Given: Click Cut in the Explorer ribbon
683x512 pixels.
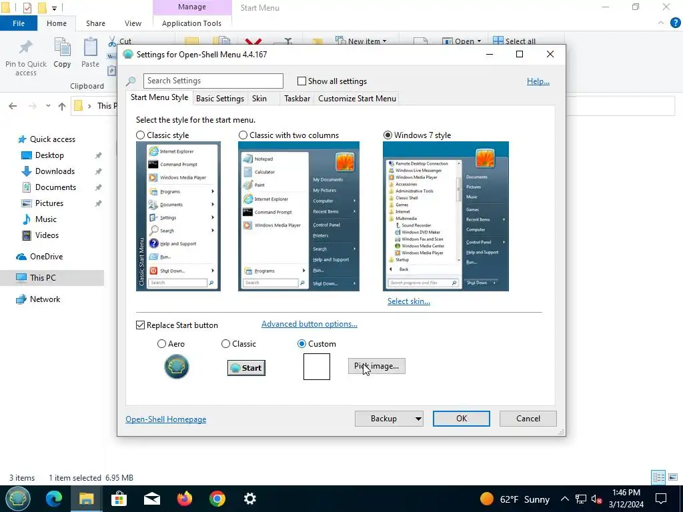Looking at the screenshot, I should tap(120, 41).
